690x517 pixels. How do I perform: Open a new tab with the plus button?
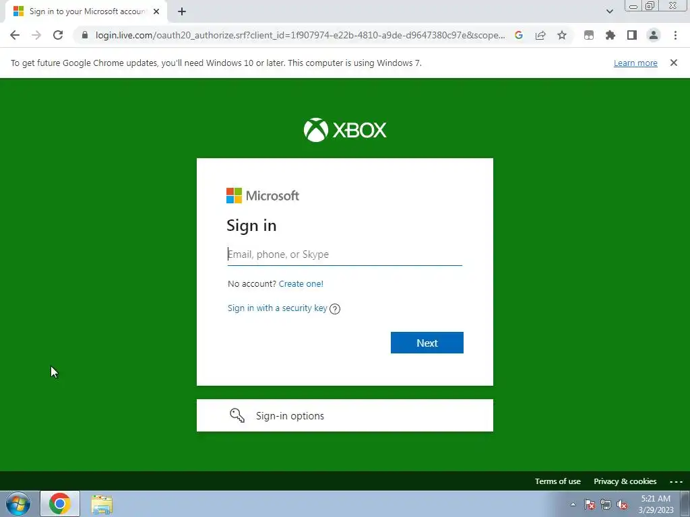tap(182, 12)
